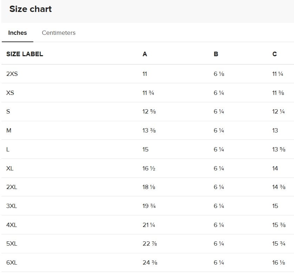Switch to the Centimeters tab
This screenshot has width=294, height=273.
(x=59, y=33)
